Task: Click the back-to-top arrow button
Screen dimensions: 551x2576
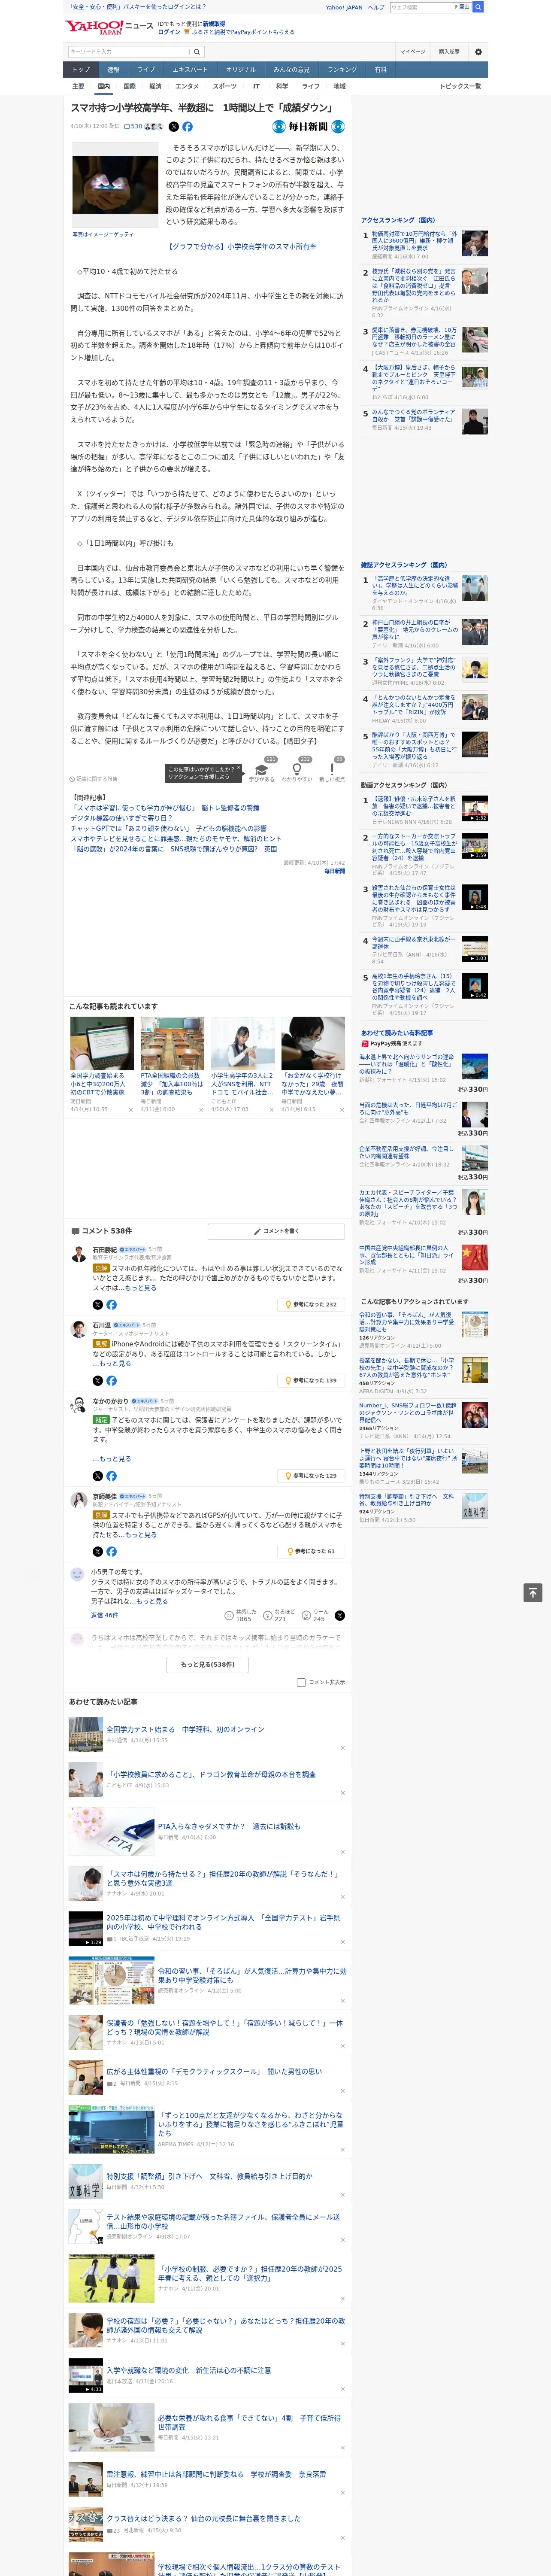Action: 533,1592
